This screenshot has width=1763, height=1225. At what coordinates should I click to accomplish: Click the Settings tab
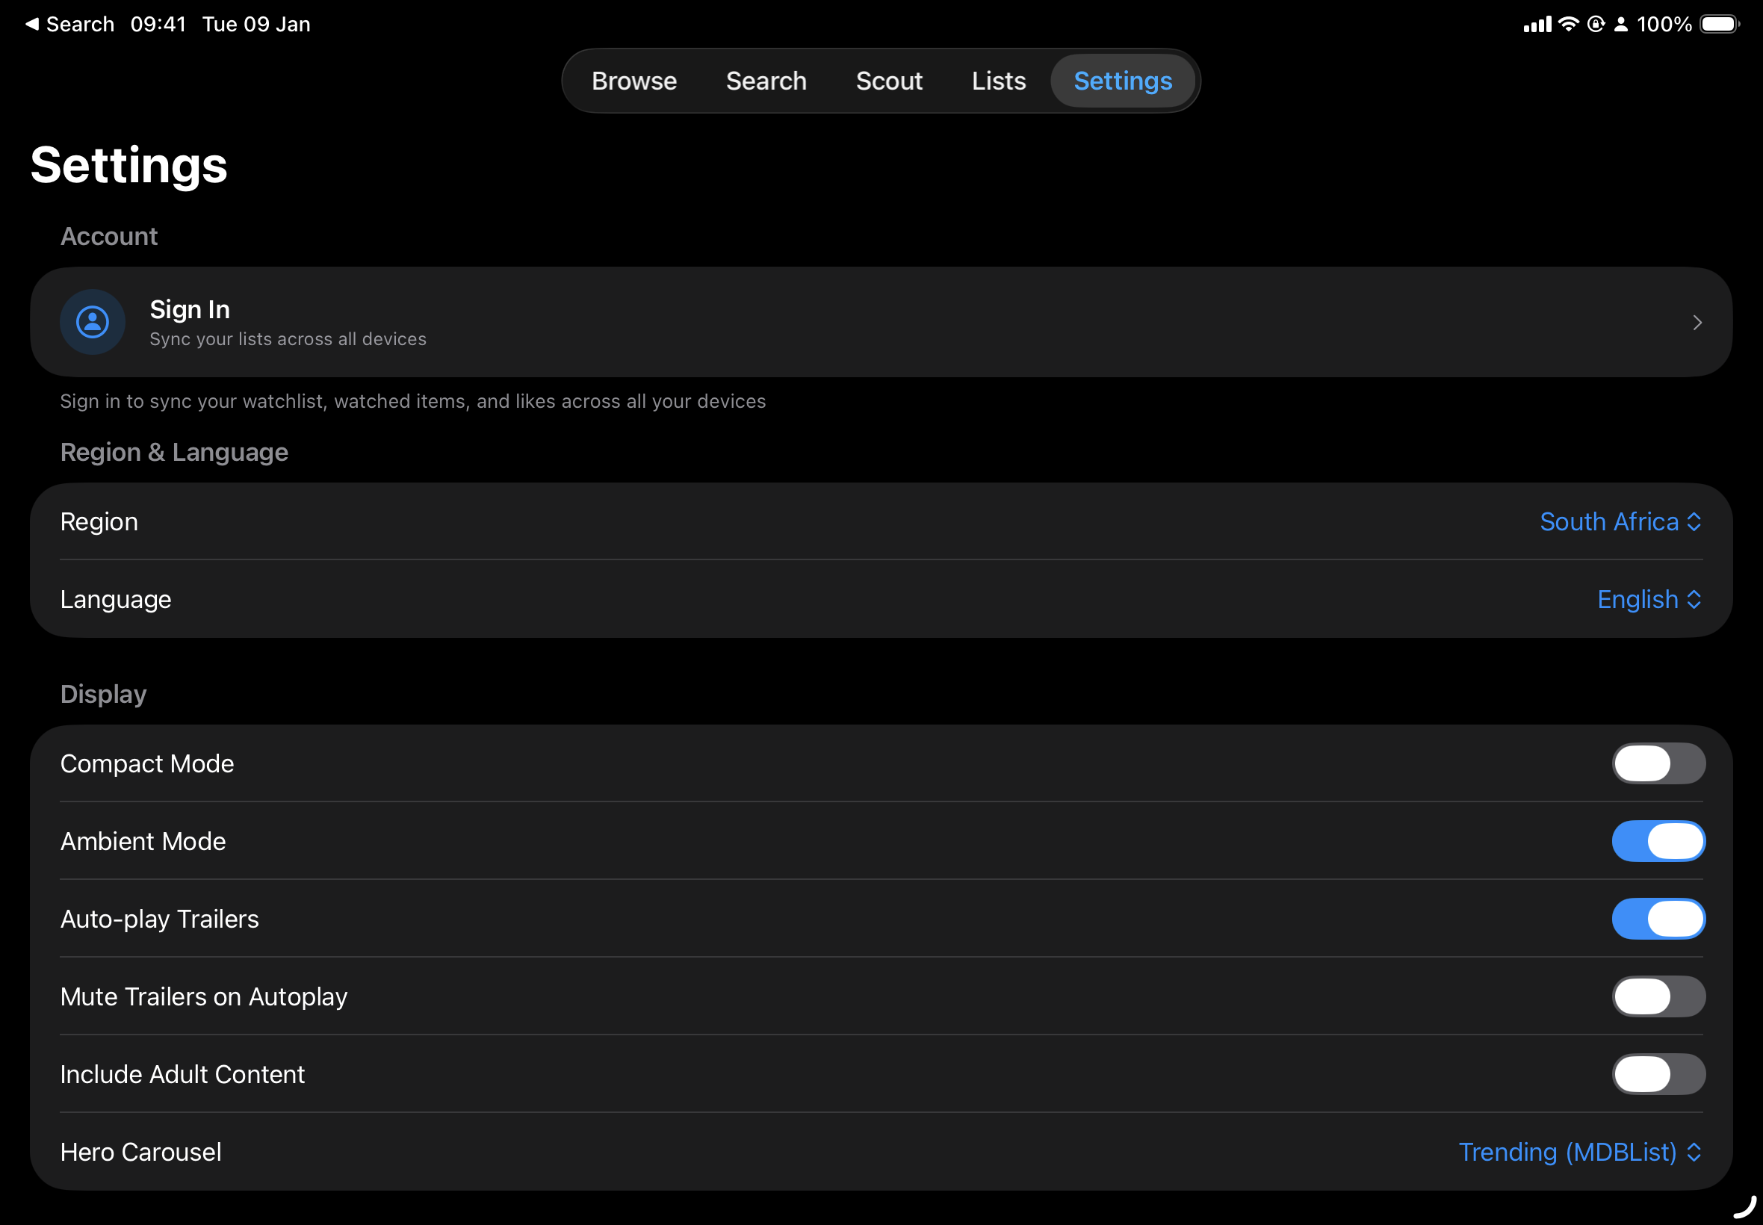coord(1123,80)
